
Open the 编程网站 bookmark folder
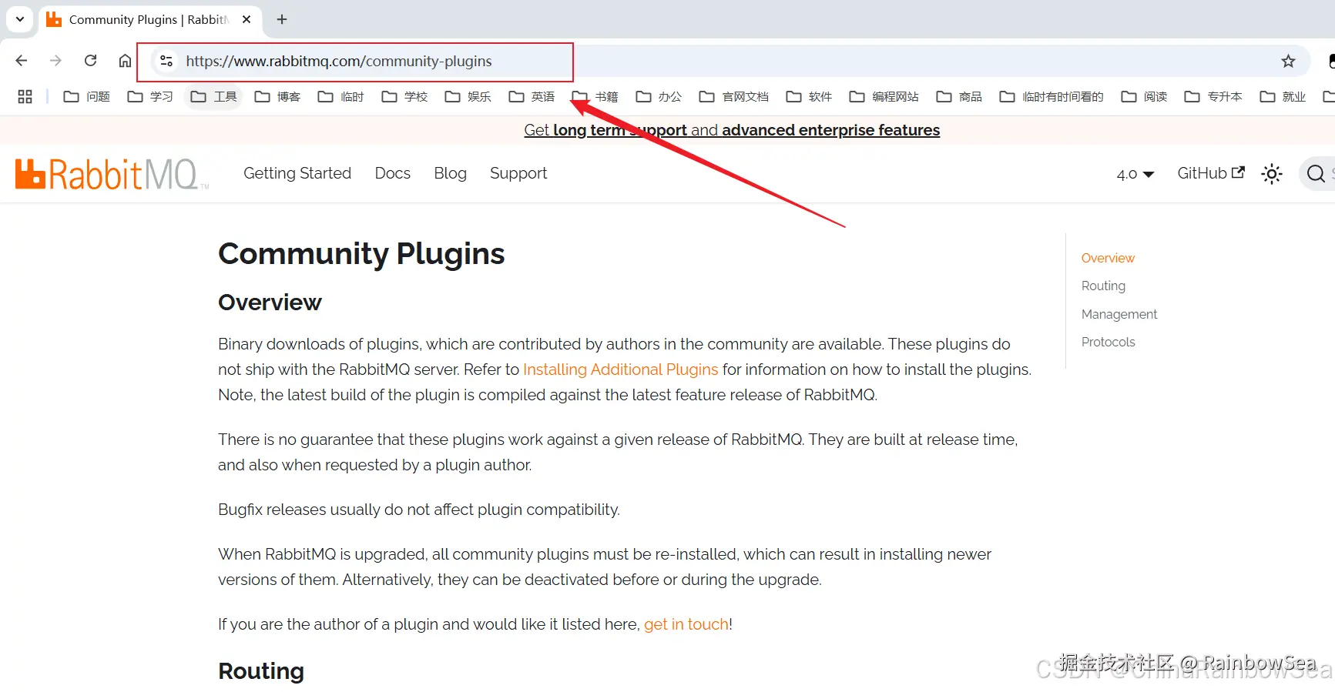coord(884,96)
